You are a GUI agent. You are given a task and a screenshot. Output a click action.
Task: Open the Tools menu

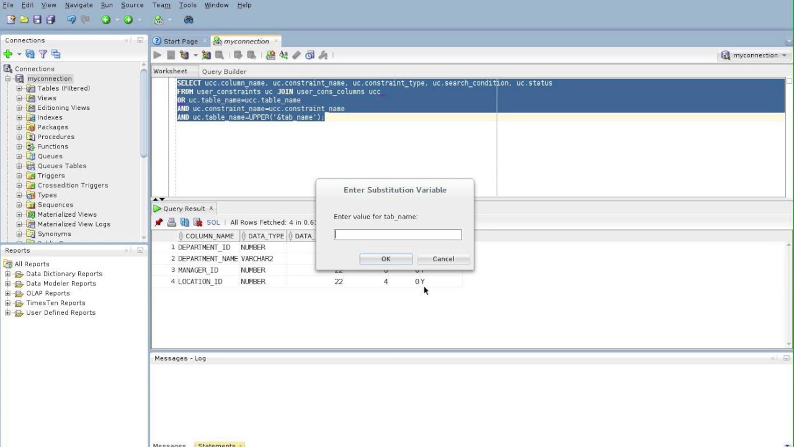(x=187, y=5)
